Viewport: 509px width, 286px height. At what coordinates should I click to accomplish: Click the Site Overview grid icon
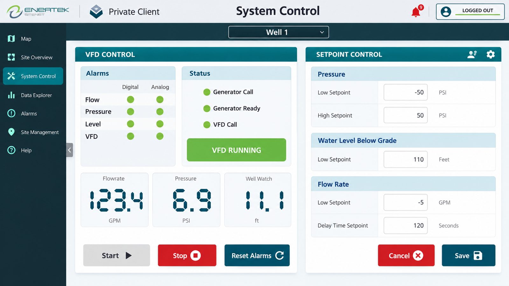click(x=11, y=57)
